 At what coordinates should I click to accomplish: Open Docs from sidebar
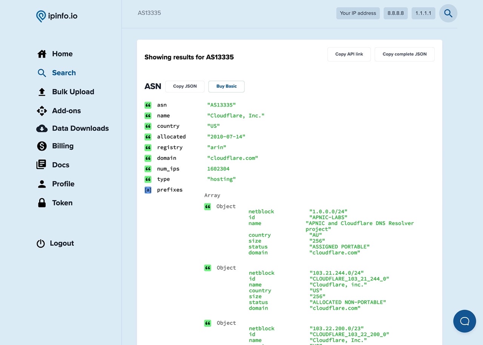(x=61, y=165)
